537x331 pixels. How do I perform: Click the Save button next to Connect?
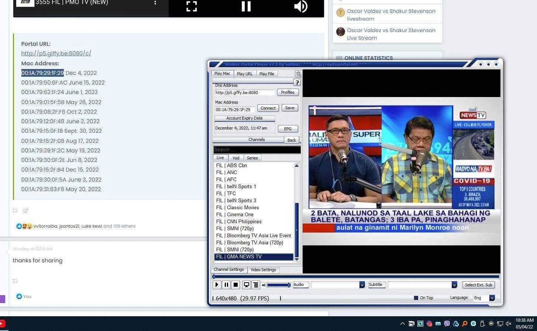click(x=290, y=108)
